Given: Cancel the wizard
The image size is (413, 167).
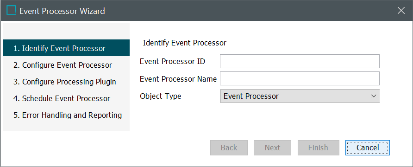Looking at the screenshot, I should 368,148.
